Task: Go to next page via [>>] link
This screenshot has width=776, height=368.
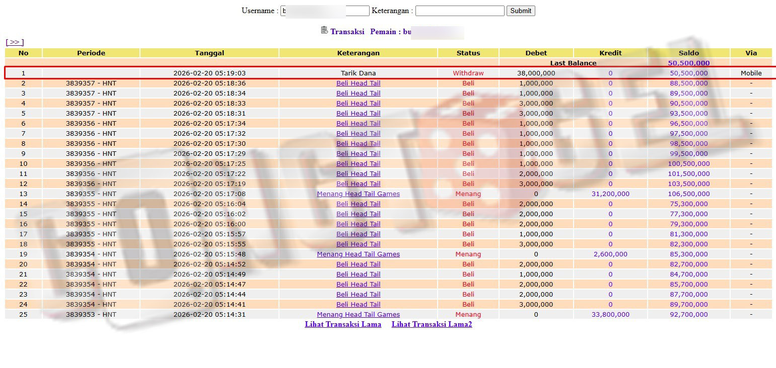Action: coord(15,42)
